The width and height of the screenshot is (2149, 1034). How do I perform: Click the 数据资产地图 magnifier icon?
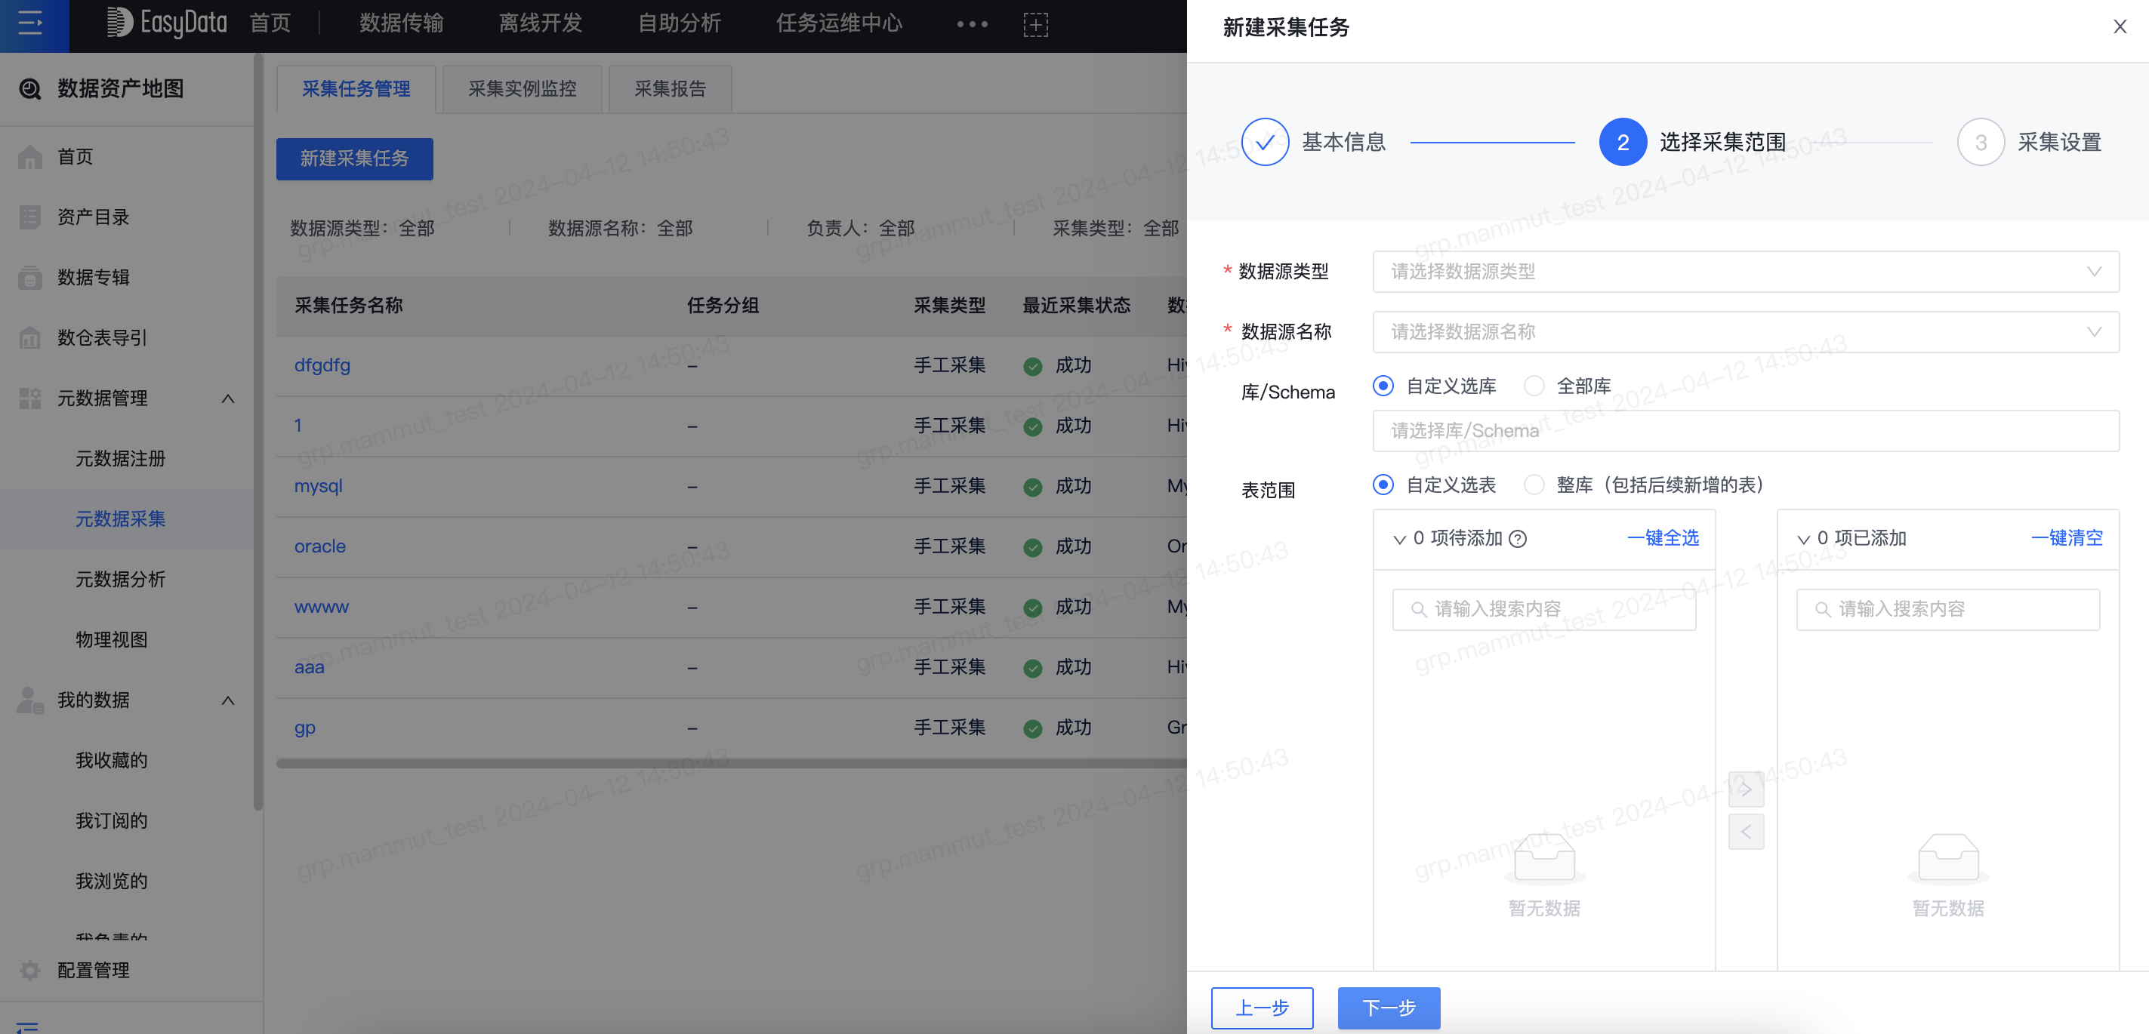(x=30, y=88)
